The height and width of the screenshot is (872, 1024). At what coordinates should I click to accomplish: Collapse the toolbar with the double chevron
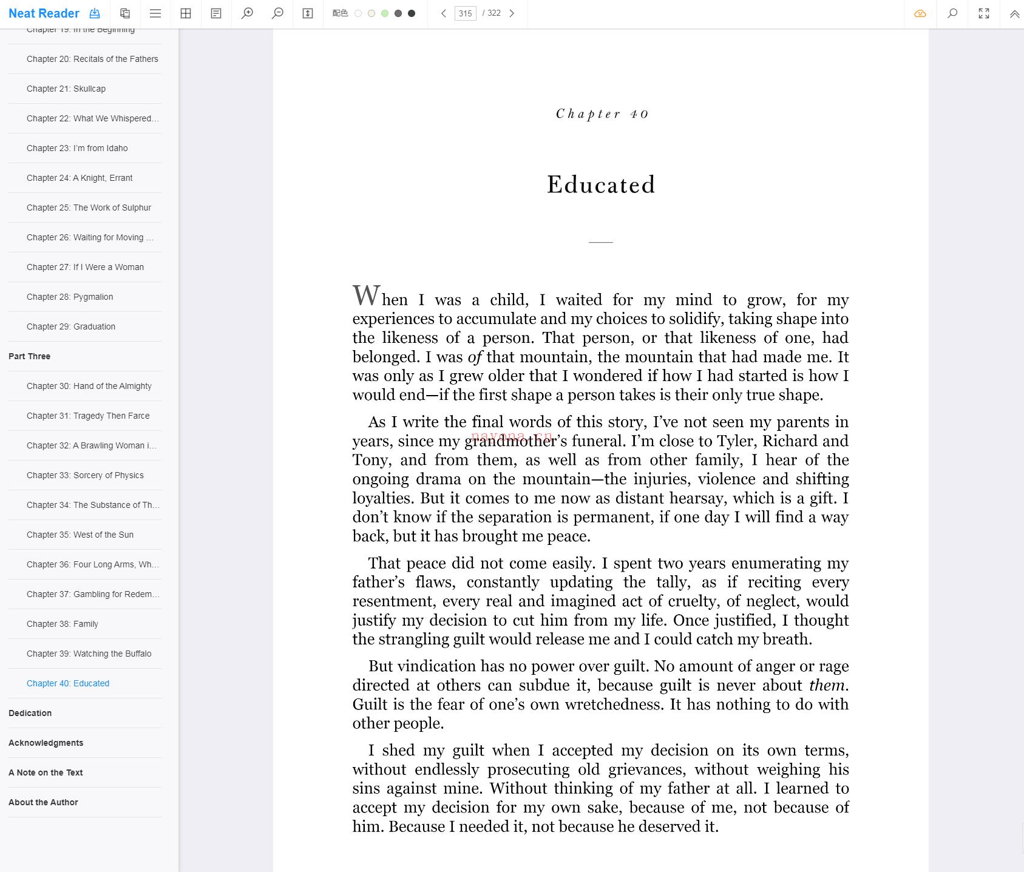1014,14
